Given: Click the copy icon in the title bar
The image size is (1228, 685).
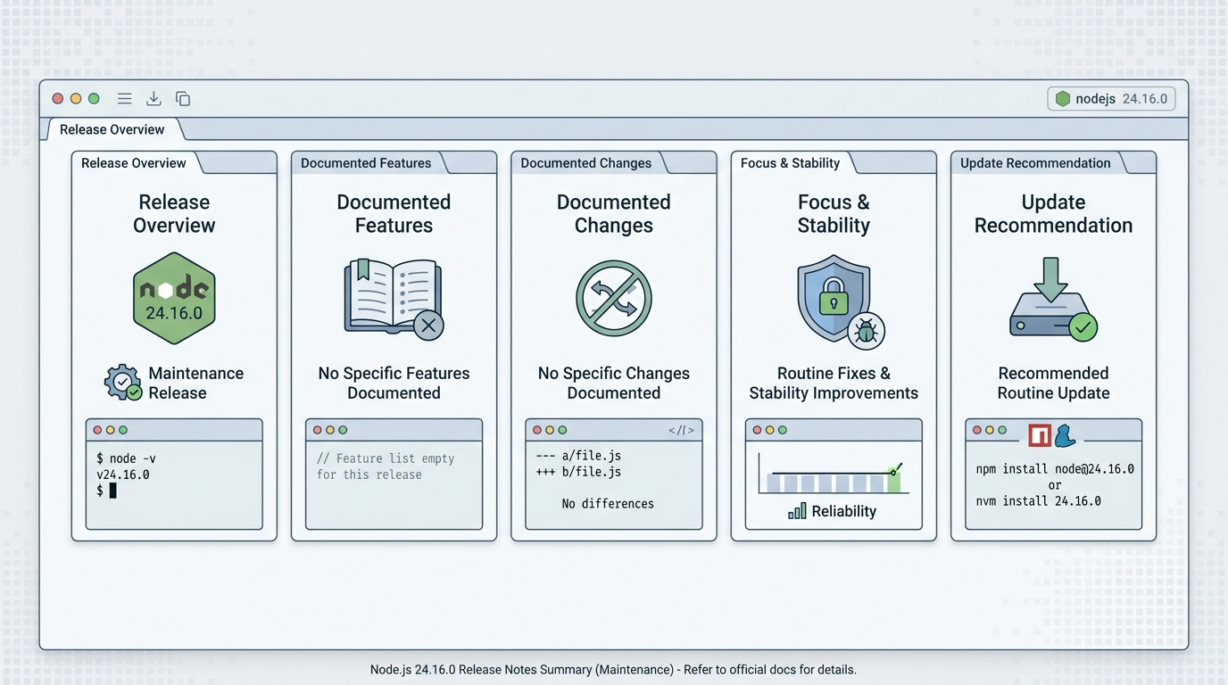Looking at the screenshot, I should click(183, 99).
